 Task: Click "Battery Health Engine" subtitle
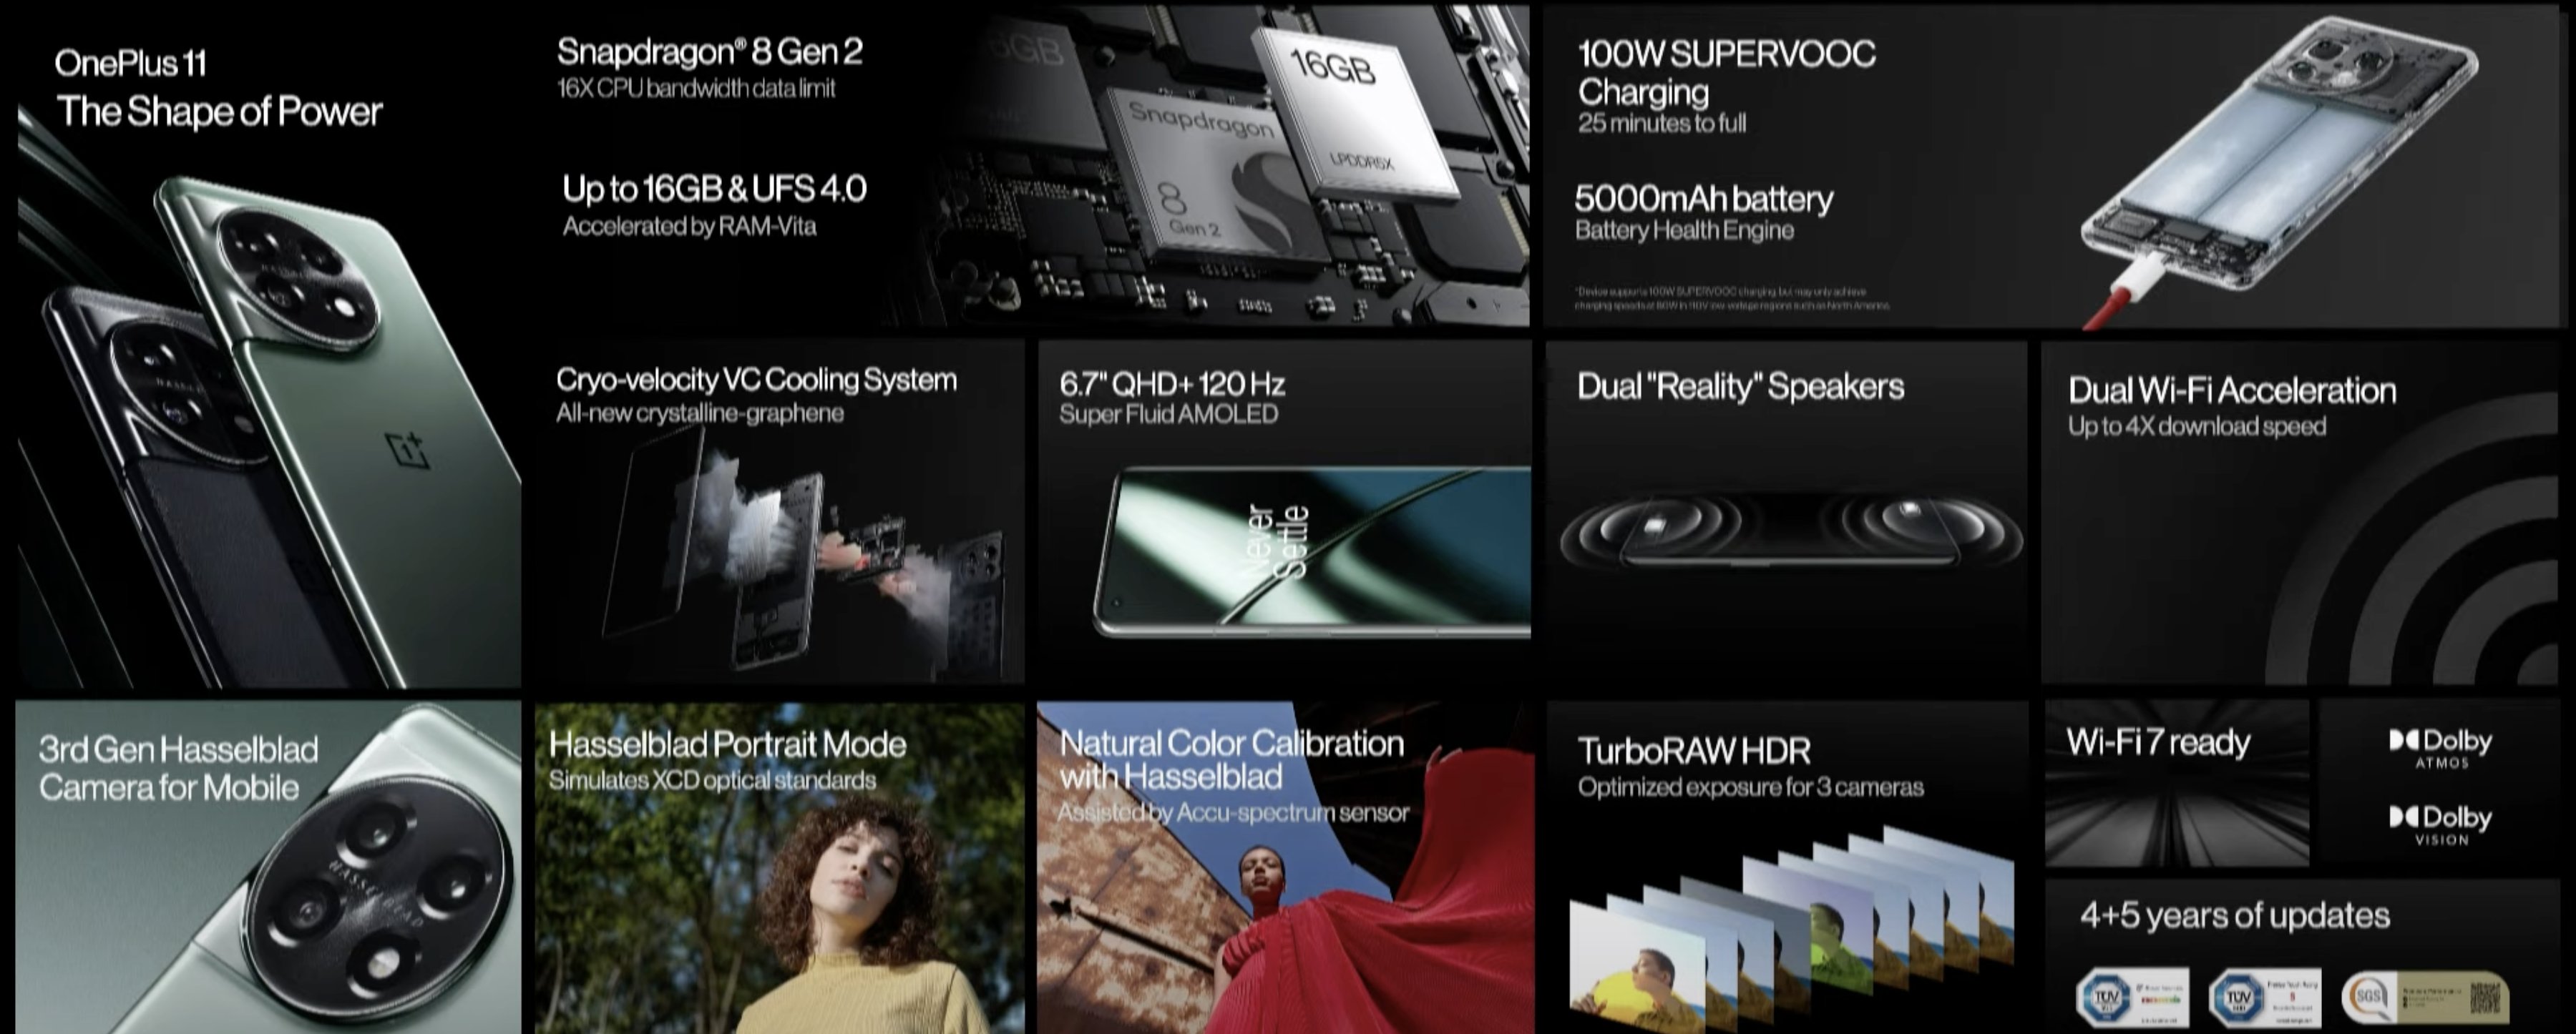[1684, 230]
